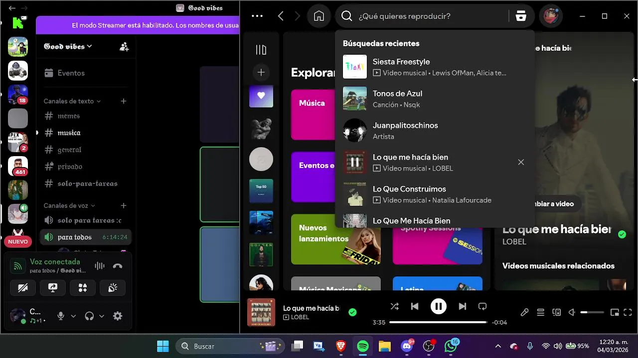
Task: Toggle shuffle in Spotify player
Action: point(394,306)
